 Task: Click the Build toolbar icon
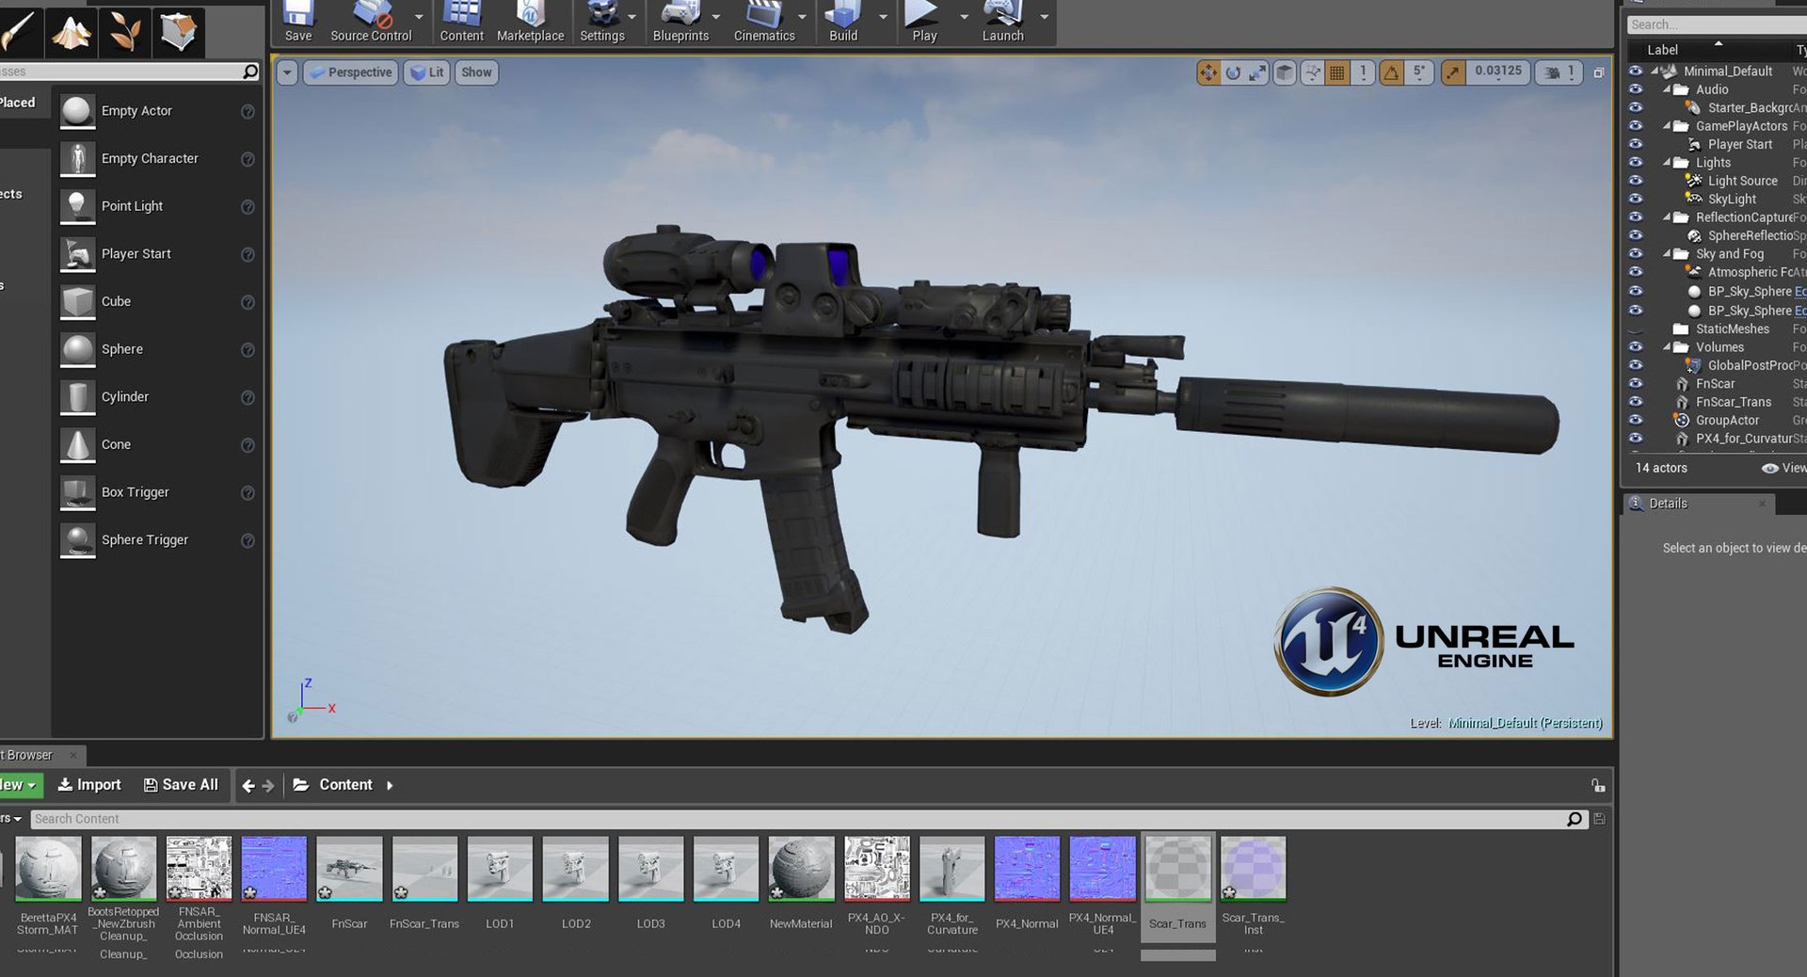(843, 21)
